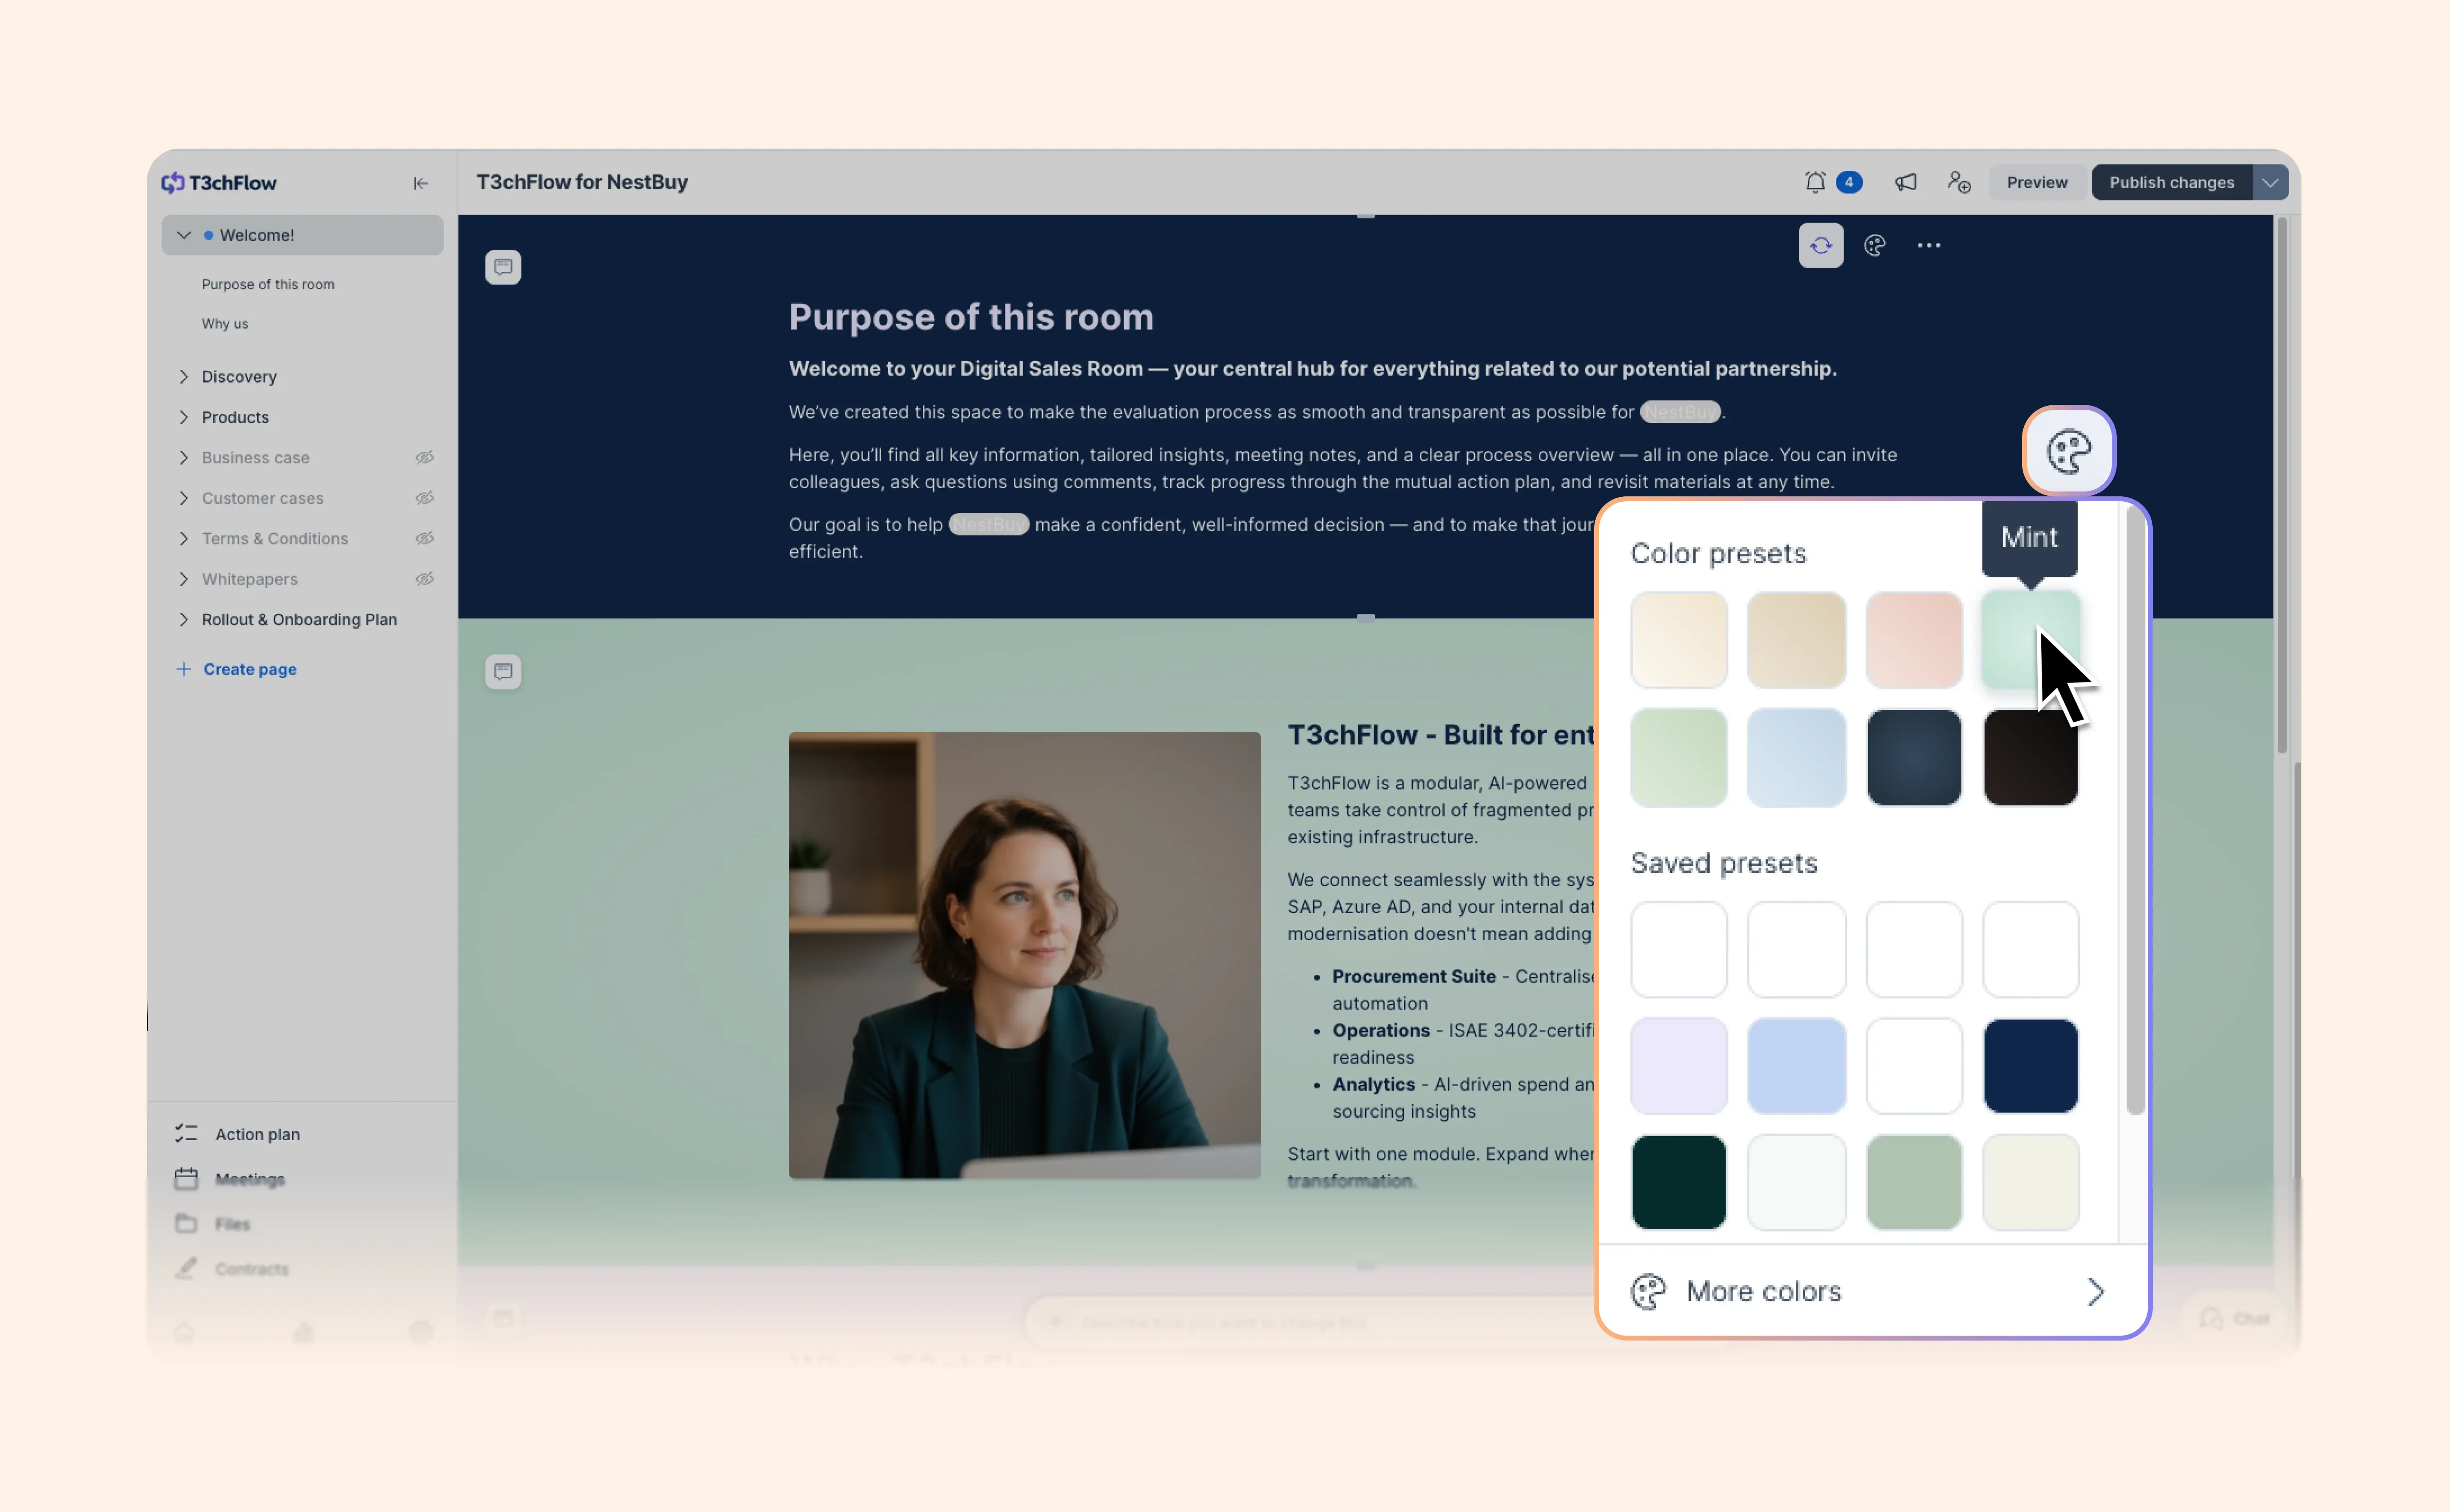Toggle visibility of Whitepapers page
The width and height of the screenshot is (2450, 1512).
click(425, 579)
